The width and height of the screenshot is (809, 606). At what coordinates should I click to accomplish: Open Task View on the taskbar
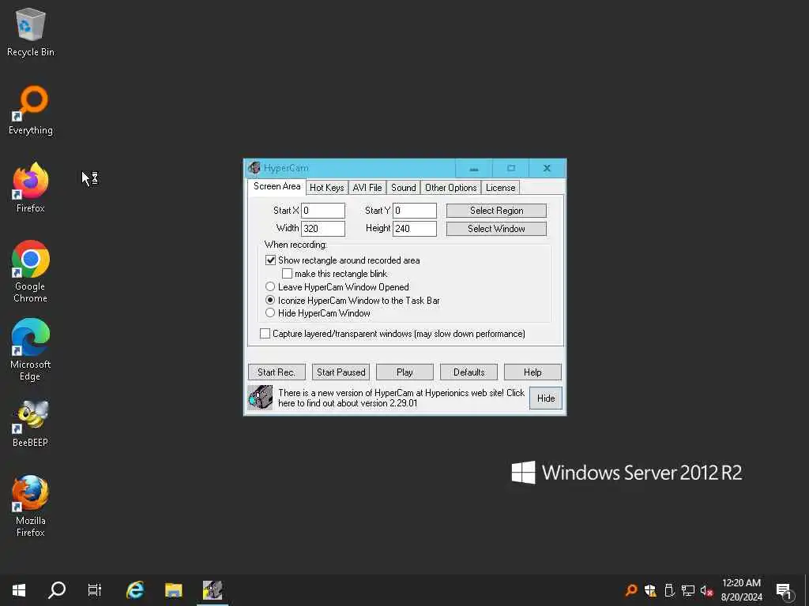tap(95, 590)
